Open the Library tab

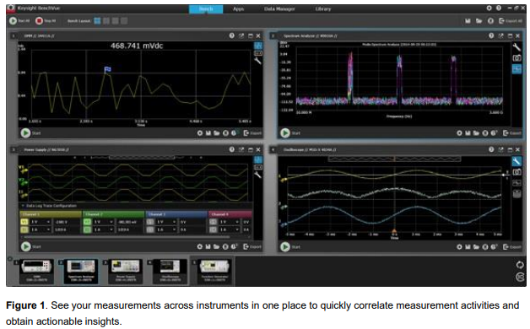(322, 8)
